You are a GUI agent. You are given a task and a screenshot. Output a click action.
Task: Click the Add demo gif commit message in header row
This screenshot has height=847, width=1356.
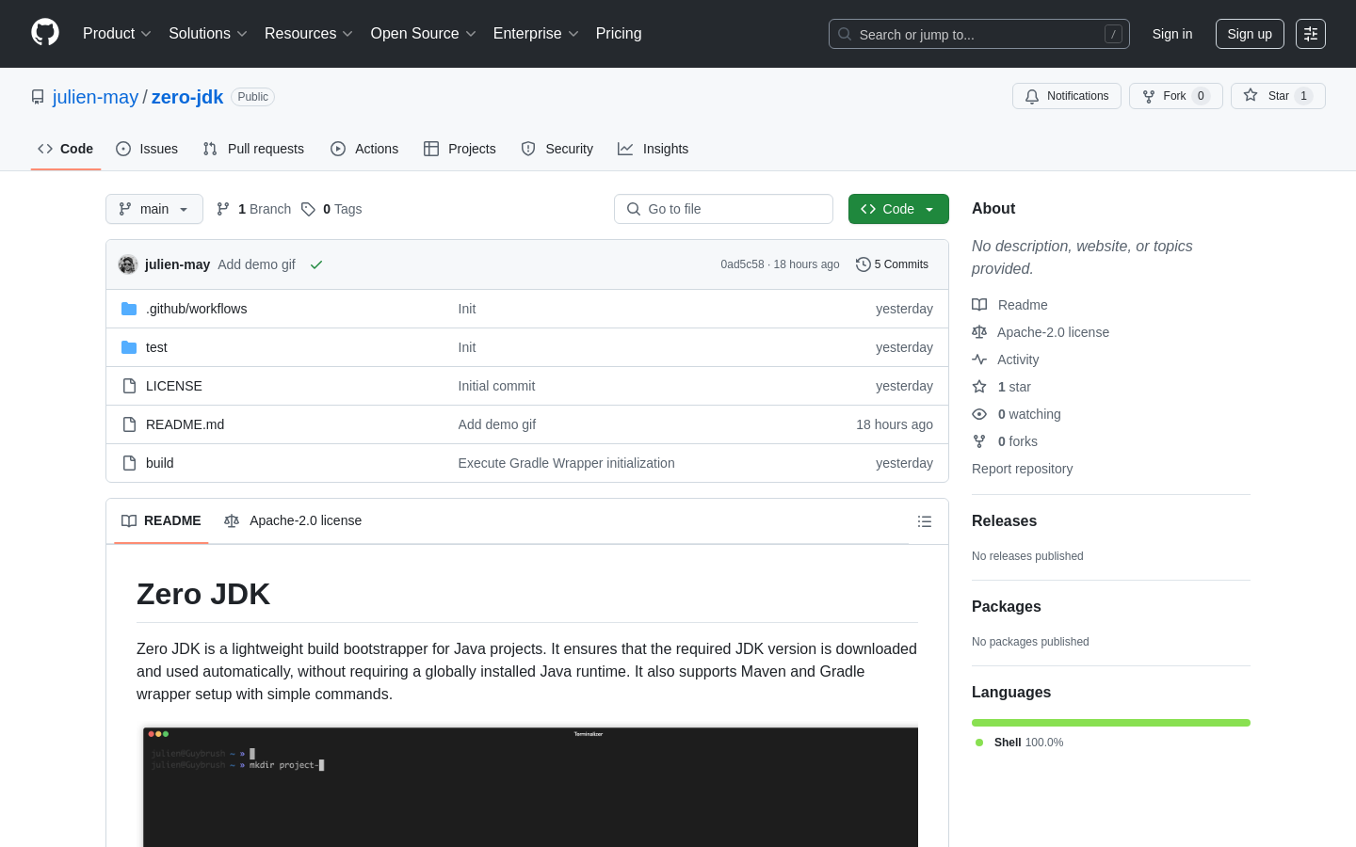256,264
